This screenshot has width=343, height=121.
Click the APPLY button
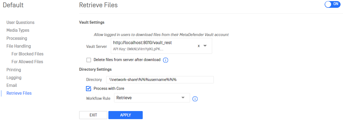pyautogui.click(x=125, y=115)
